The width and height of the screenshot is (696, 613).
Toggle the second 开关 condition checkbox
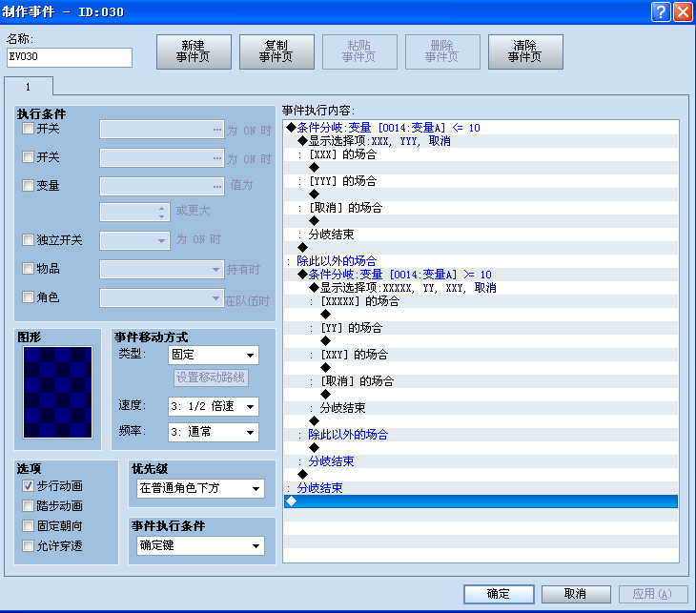point(28,157)
